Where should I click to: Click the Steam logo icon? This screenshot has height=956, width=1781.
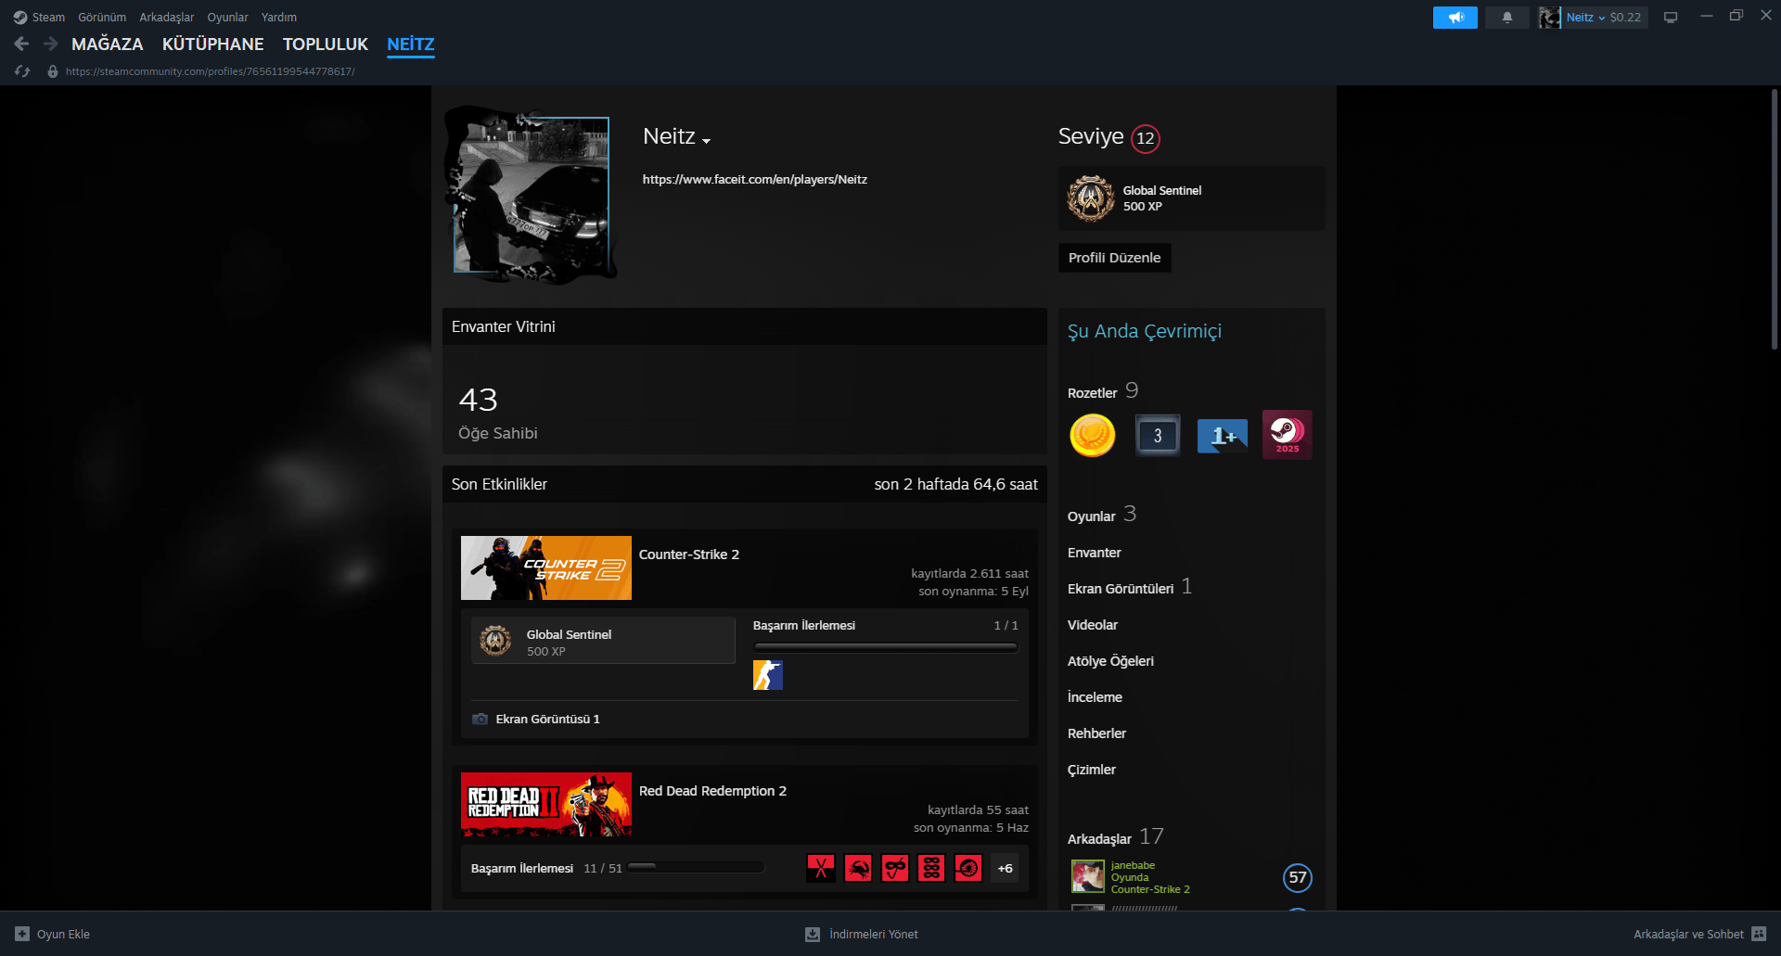(20, 18)
